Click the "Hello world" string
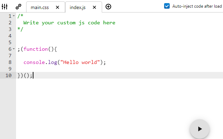This screenshot has width=223, height=139. (80, 62)
